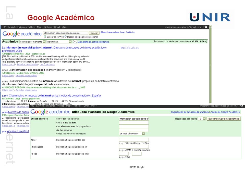245x184 pixels.
Task: Open 'Cibermedios: el impacto de Internet' book result
Action: [55, 96]
